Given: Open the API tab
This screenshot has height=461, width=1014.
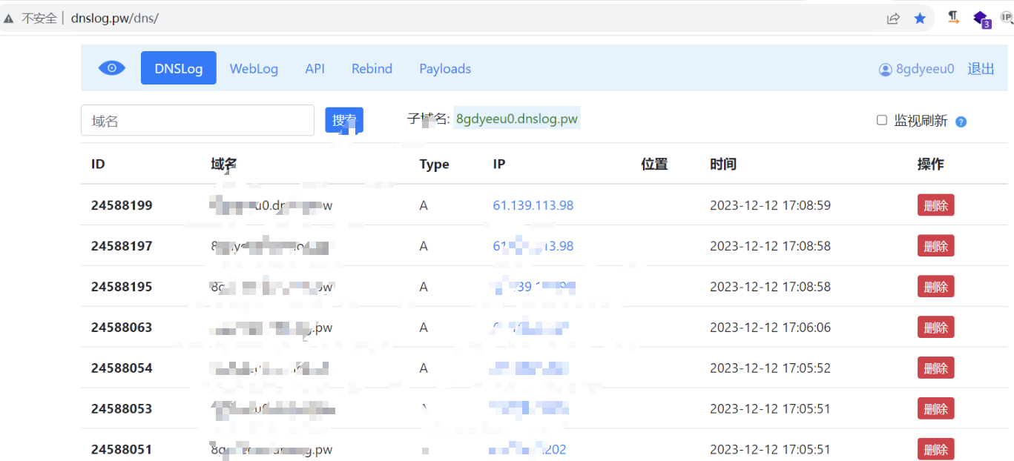Looking at the screenshot, I should click(x=315, y=69).
